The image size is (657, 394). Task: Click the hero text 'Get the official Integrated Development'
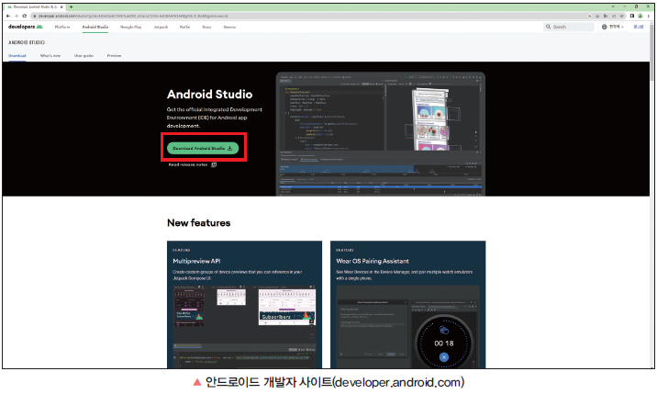[x=215, y=109]
